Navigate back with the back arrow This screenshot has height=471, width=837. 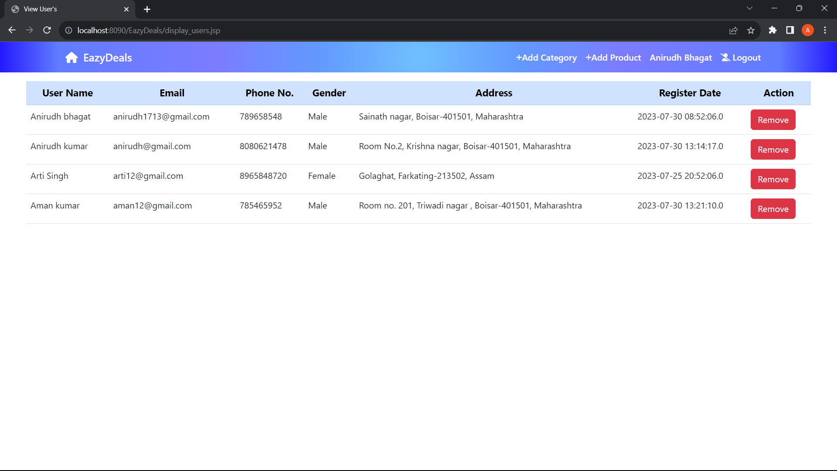tap(12, 30)
